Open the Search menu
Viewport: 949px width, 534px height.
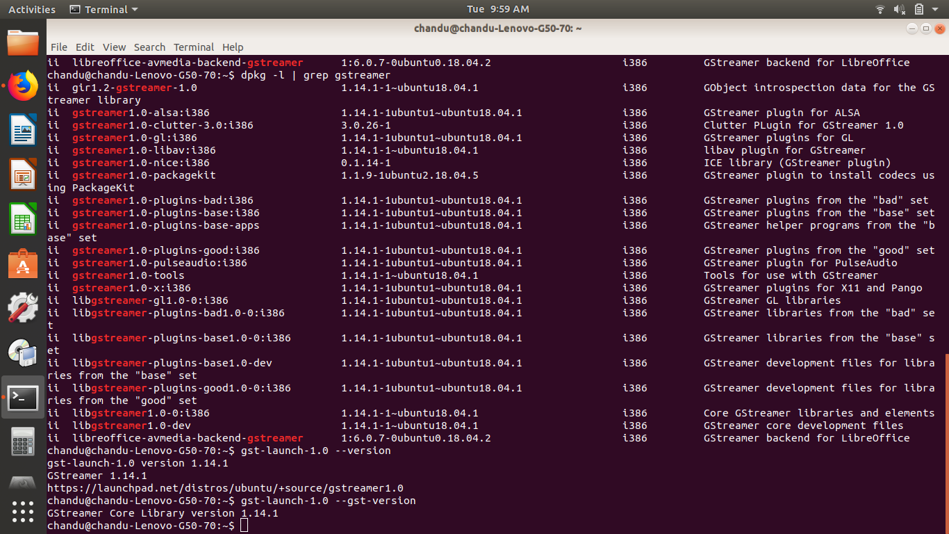pyautogui.click(x=149, y=47)
